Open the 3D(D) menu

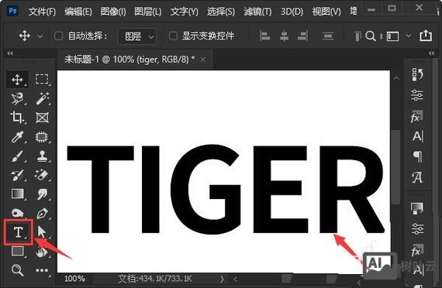pos(292,12)
